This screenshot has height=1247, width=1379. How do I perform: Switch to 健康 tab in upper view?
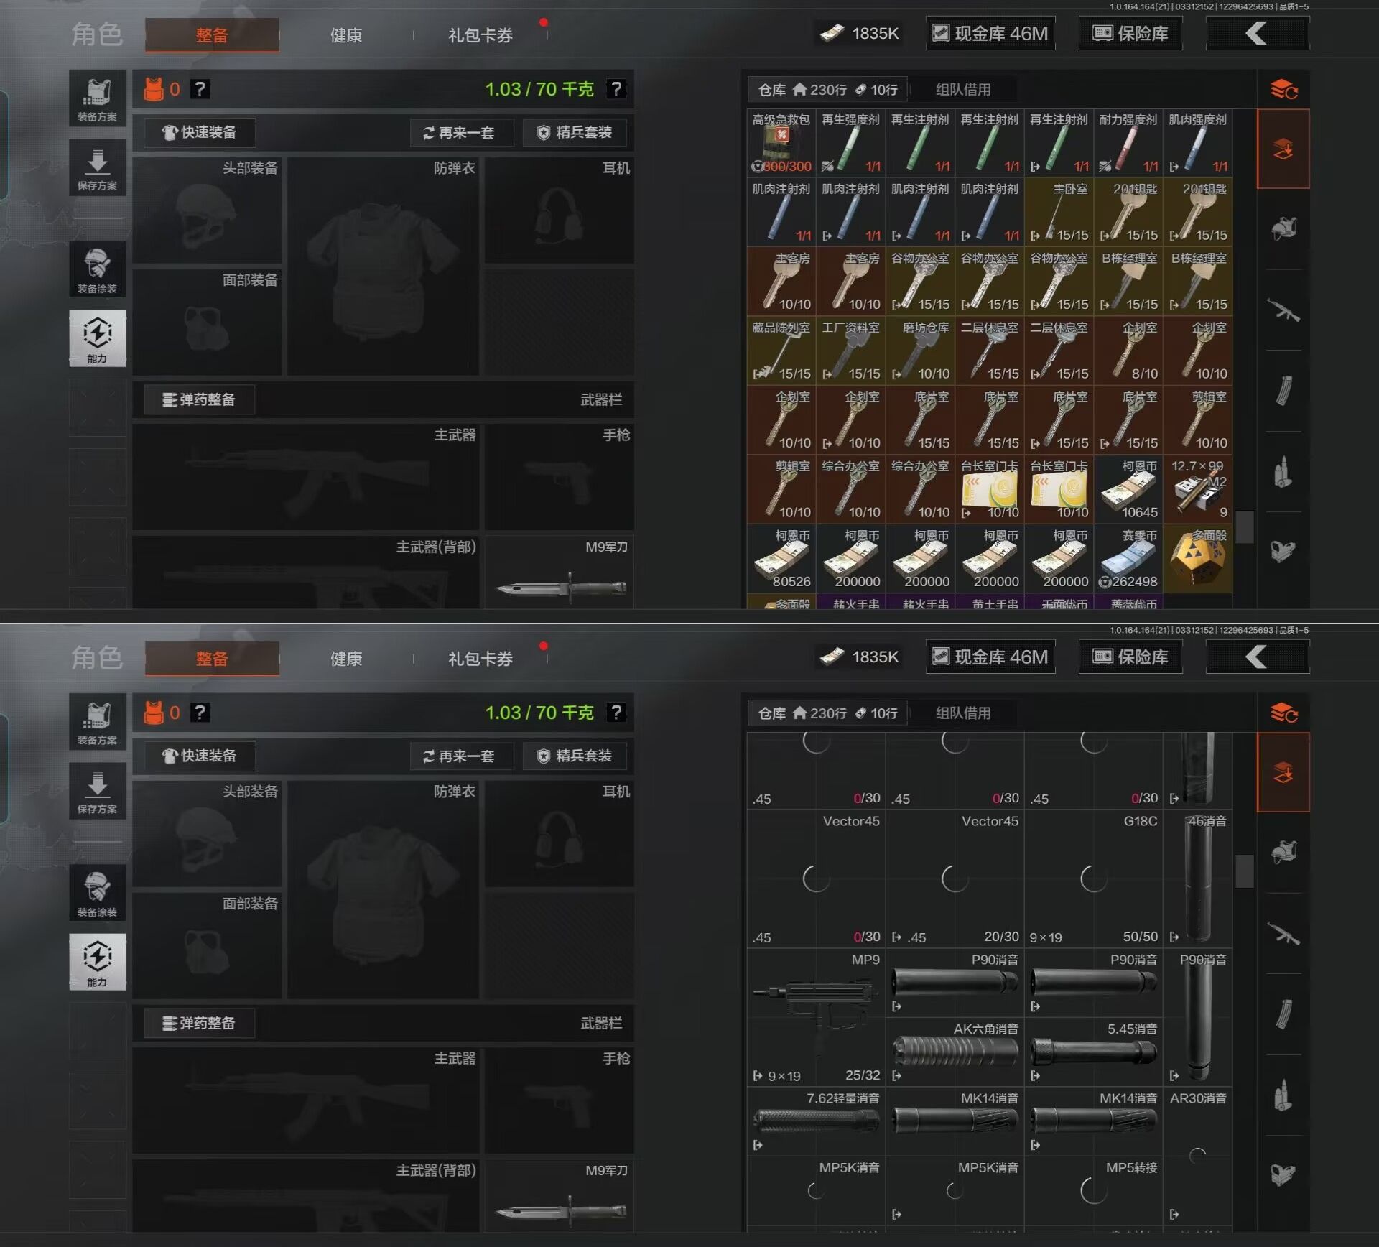tap(345, 35)
